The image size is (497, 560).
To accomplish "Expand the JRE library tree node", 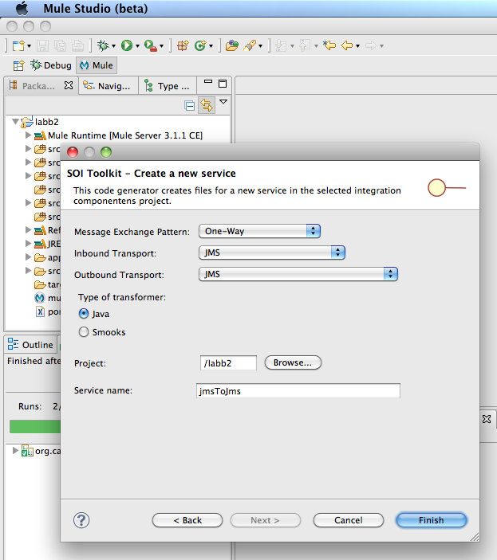I will [x=28, y=244].
